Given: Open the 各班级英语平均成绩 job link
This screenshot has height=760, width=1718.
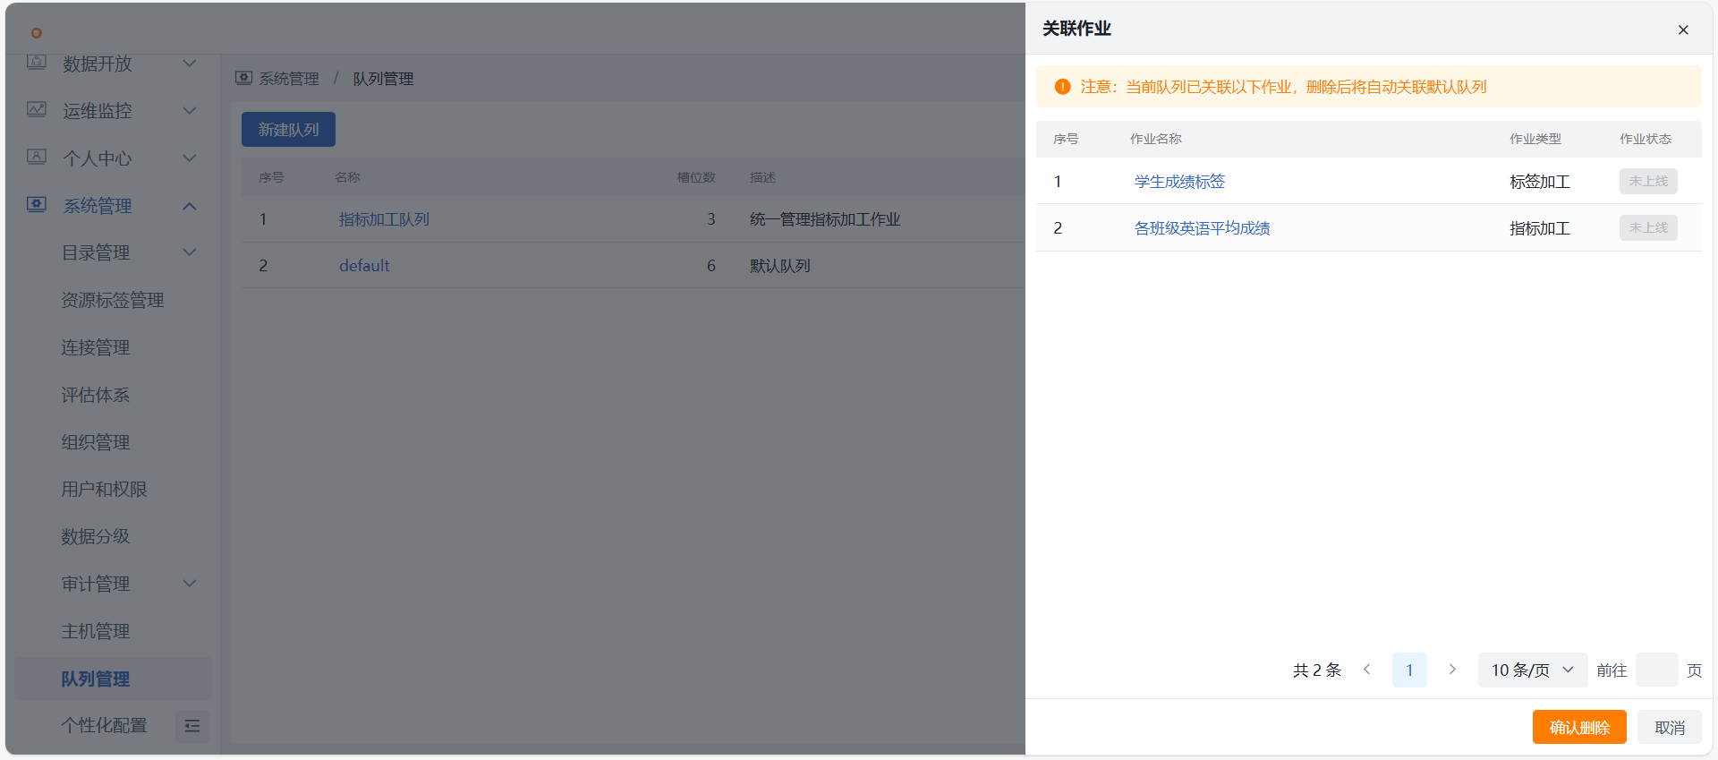Looking at the screenshot, I should pyautogui.click(x=1202, y=227).
